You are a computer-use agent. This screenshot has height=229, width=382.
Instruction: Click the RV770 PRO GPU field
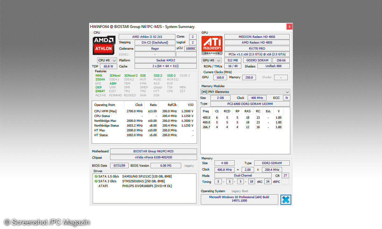click(257, 49)
